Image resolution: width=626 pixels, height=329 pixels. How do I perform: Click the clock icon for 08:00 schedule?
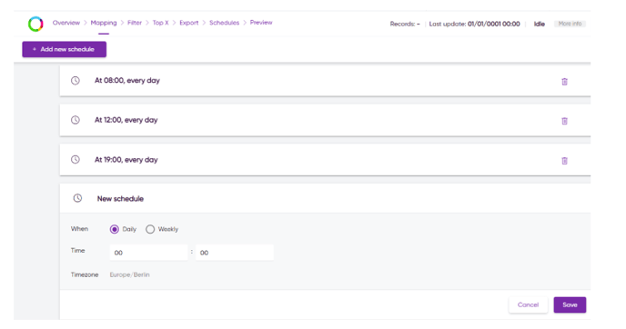[x=75, y=81]
